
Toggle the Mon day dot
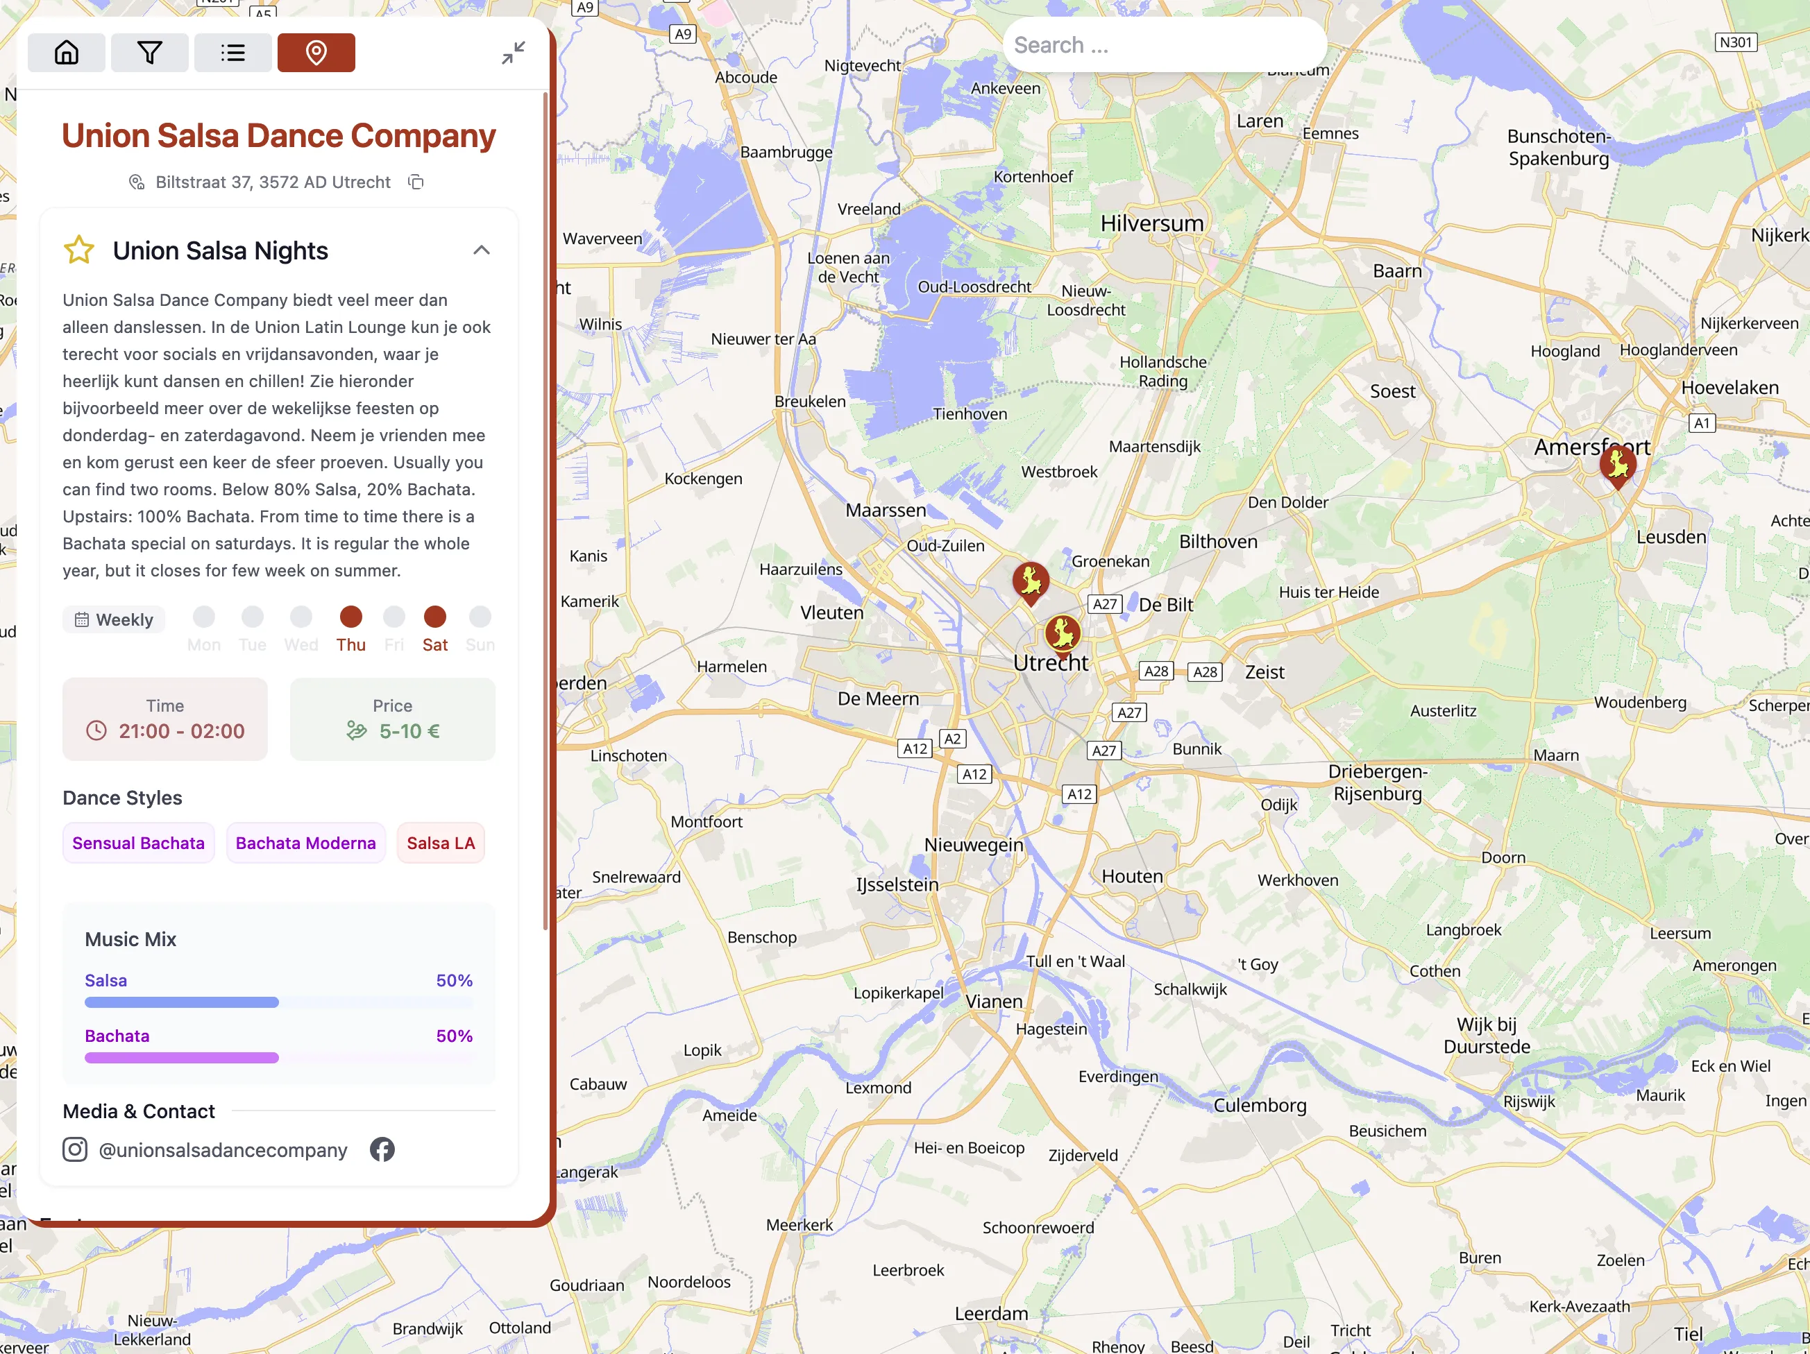[204, 617]
